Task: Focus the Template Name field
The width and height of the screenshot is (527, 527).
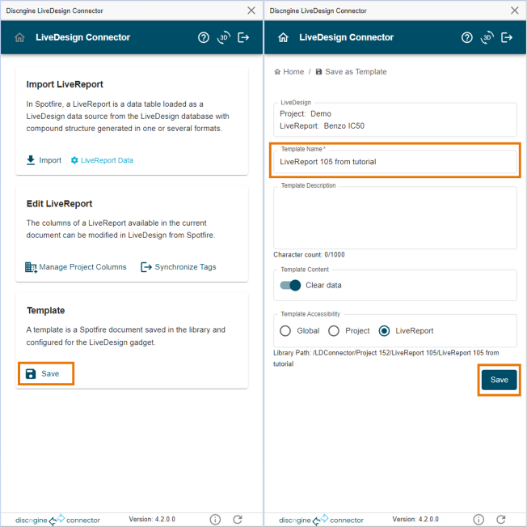Action: click(x=395, y=162)
